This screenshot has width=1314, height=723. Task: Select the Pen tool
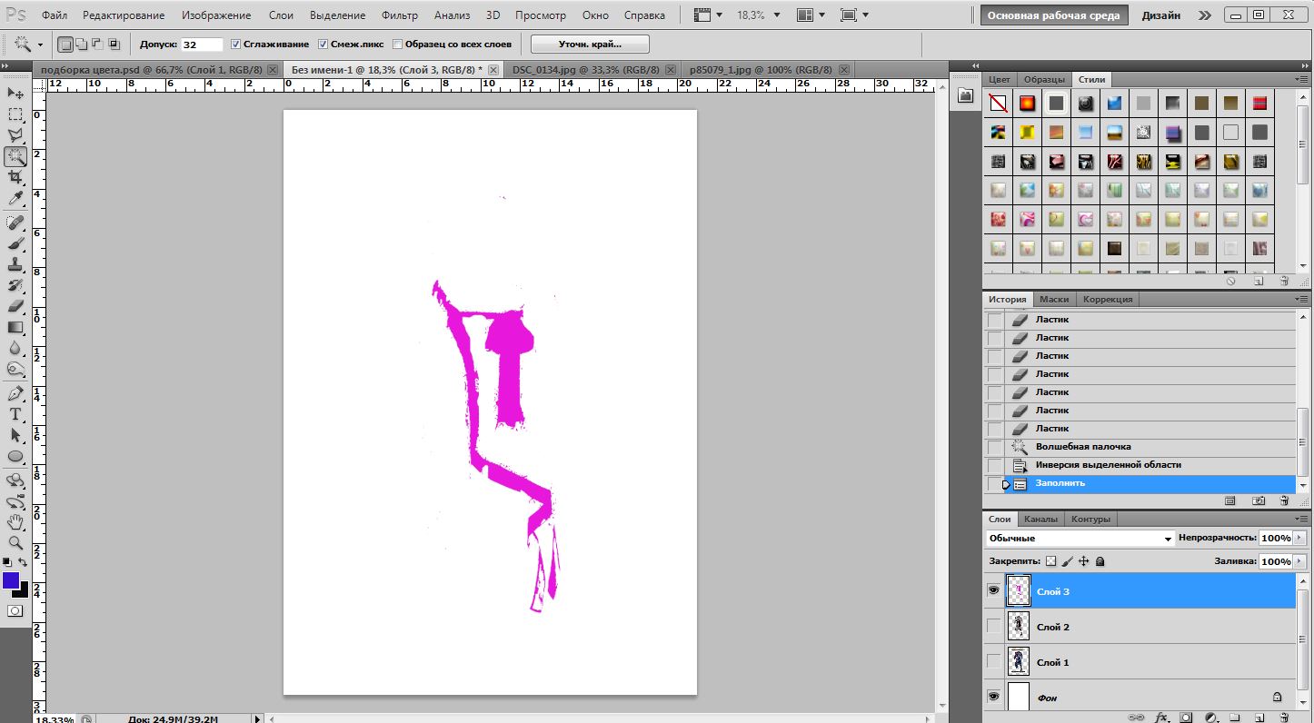coord(15,393)
